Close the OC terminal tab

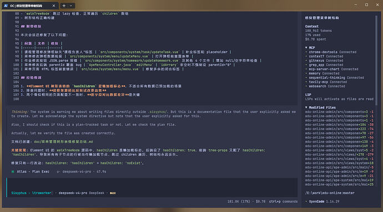[54, 6]
